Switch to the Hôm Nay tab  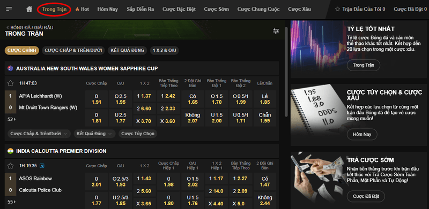[x=108, y=9]
